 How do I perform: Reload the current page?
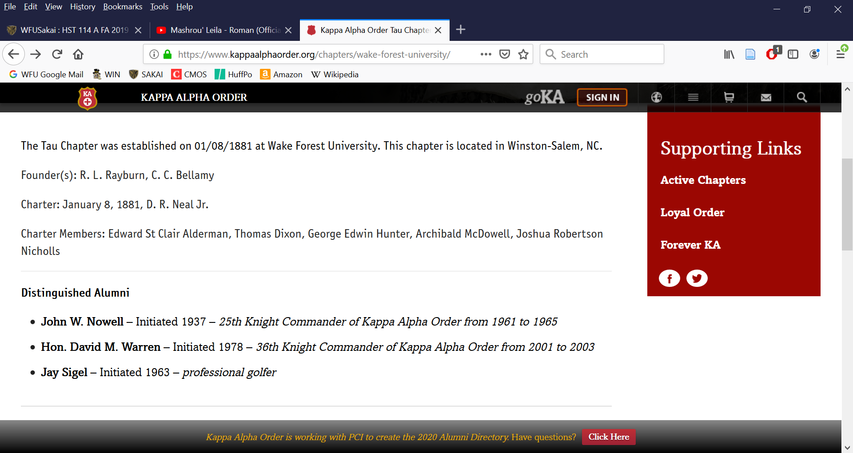pos(57,54)
